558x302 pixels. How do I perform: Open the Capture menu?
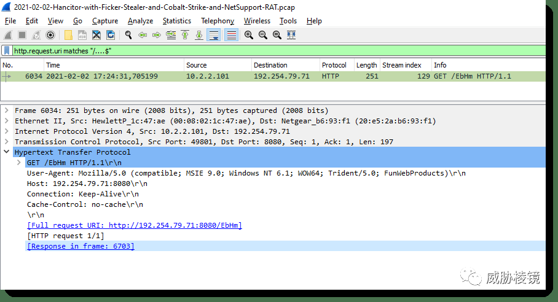pos(105,21)
